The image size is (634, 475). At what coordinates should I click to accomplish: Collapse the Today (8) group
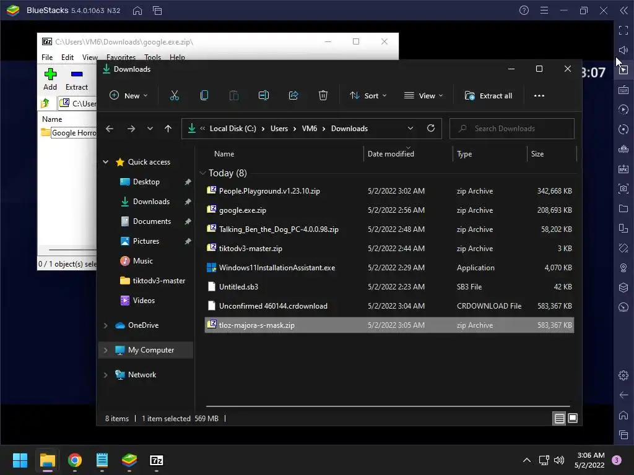coord(202,173)
